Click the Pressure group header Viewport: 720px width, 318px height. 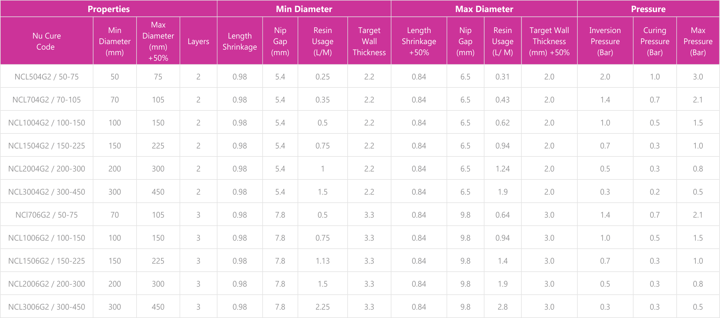(x=648, y=9)
